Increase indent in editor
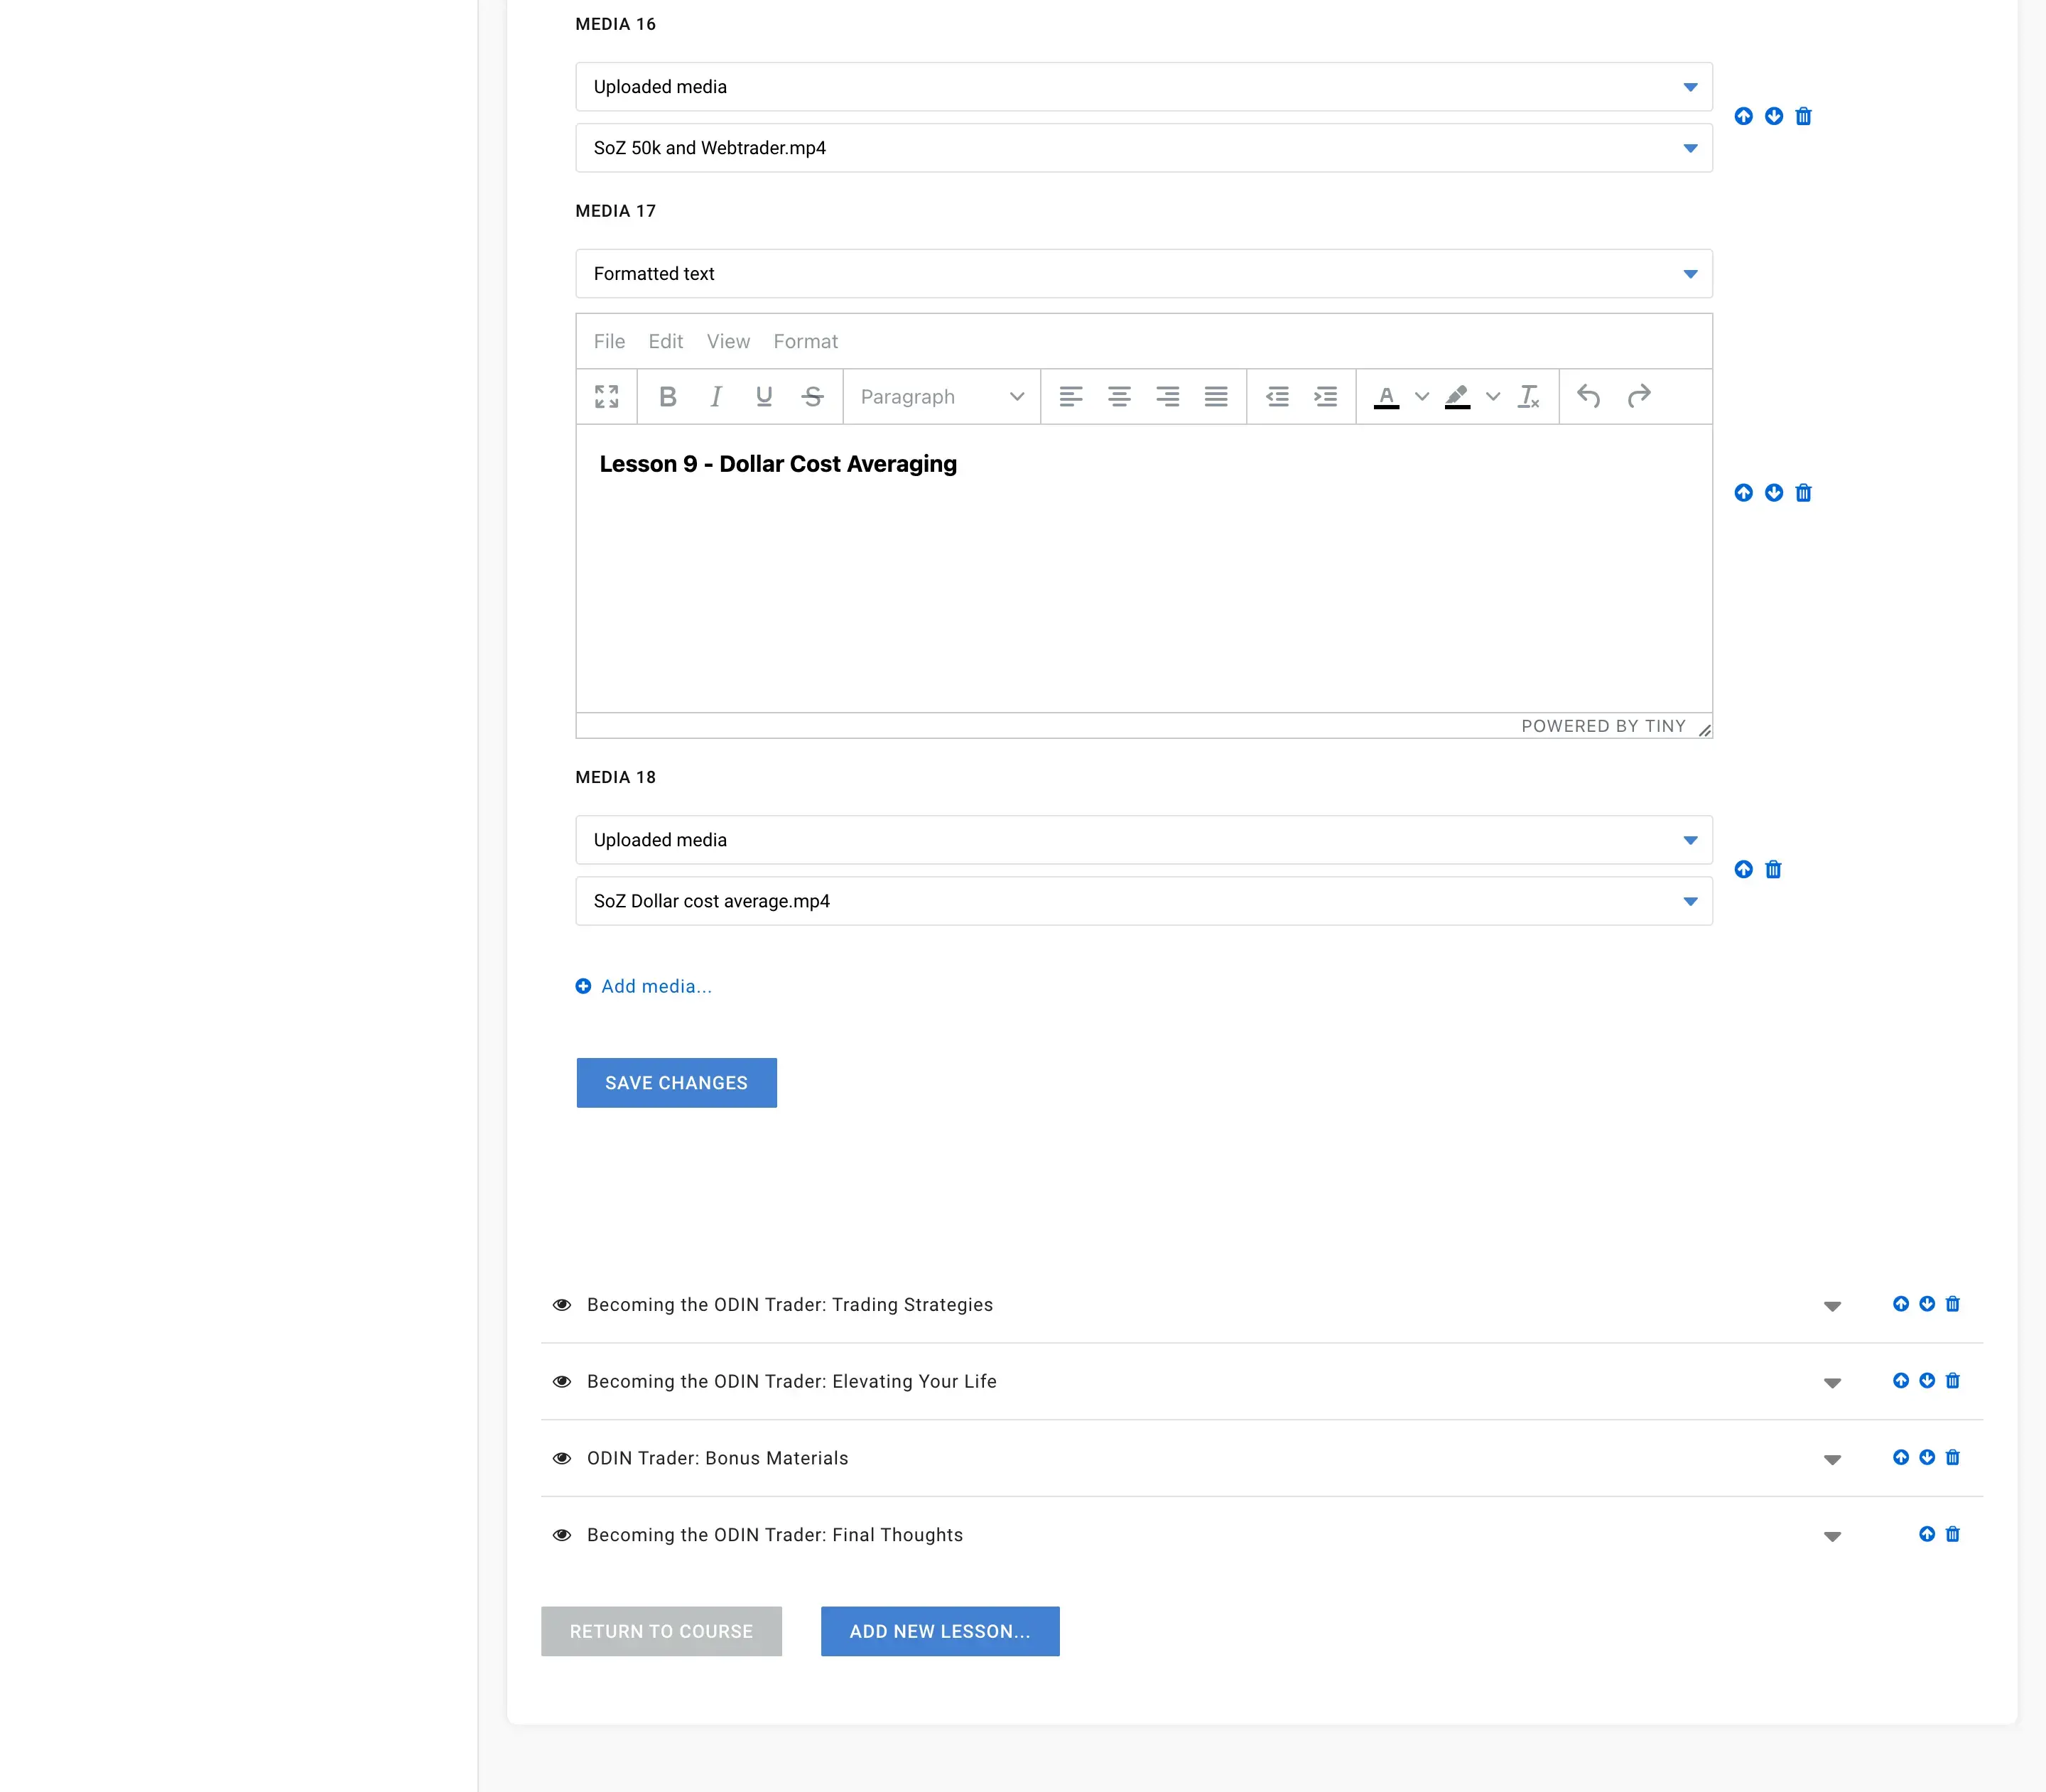The height and width of the screenshot is (1792, 2046). 1325,397
